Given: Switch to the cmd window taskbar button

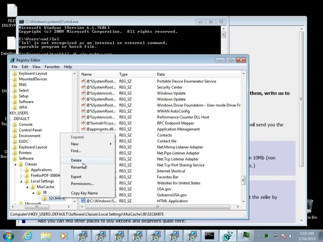Looking at the screenshot, I should point(209,236).
